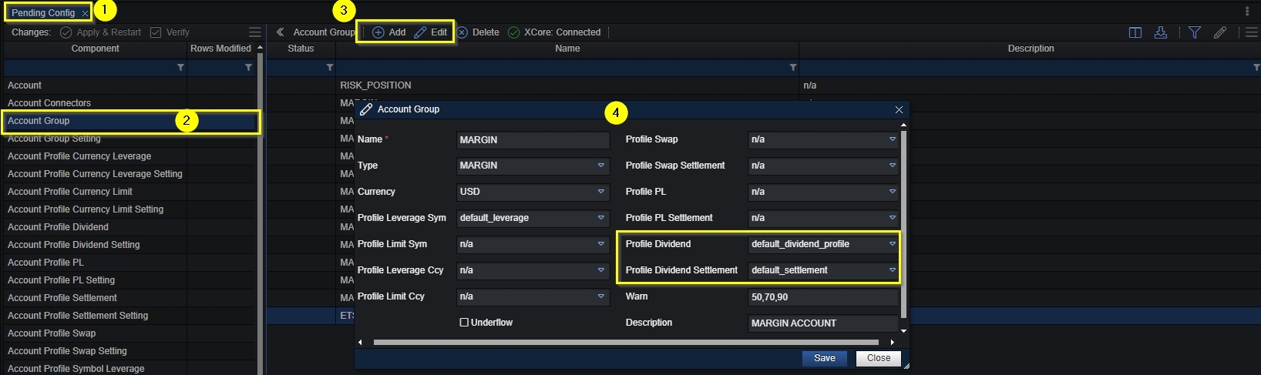Open the hamburger menu at far right toolbar
Screen dimensions: 1261x375
[1252, 32]
